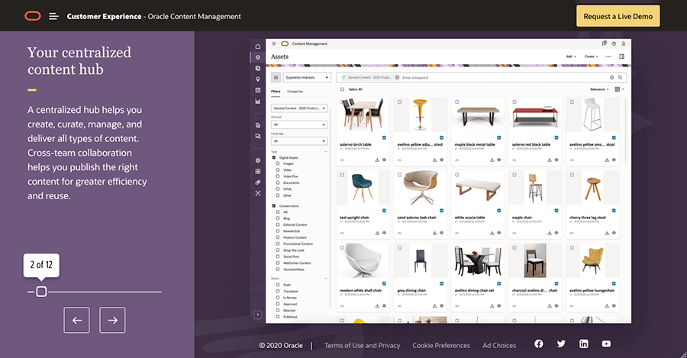
Task: Select the avelino yellow adjustable stool checkbox
Action: coord(399,102)
